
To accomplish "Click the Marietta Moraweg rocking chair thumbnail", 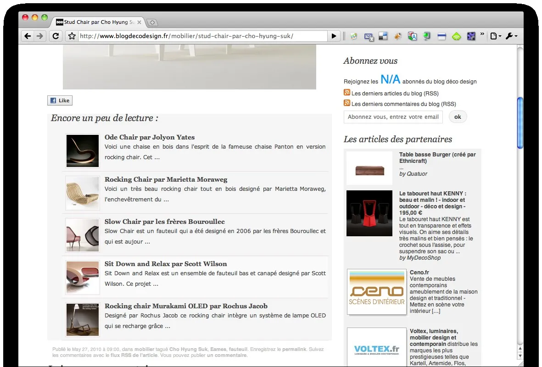I will pyautogui.click(x=83, y=193).
